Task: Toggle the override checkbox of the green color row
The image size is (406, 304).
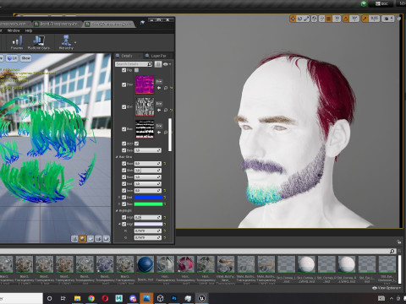Action: tap(123, 204)
